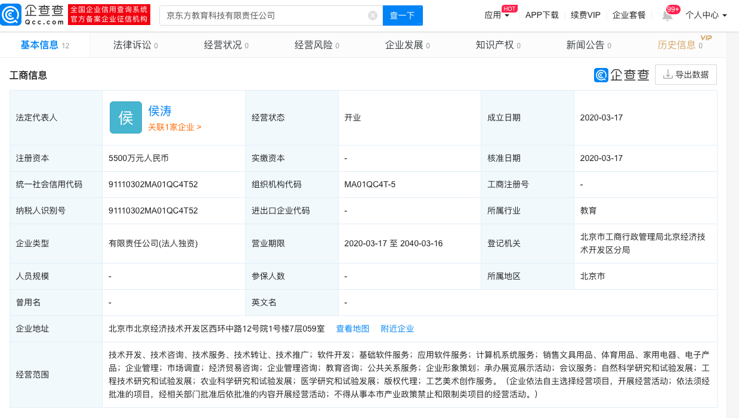Click APP下载 in the top menu
This screenshot has height=418, width=739.
542,16
